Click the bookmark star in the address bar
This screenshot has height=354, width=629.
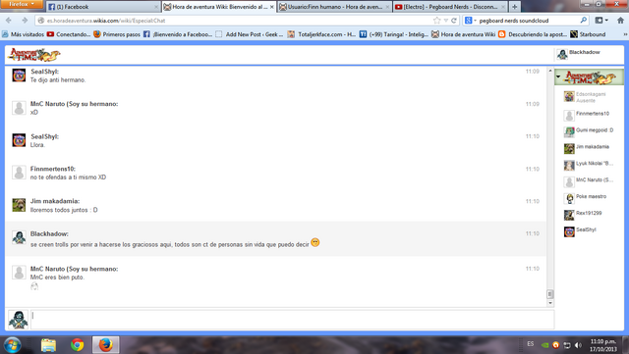[436, 21]
